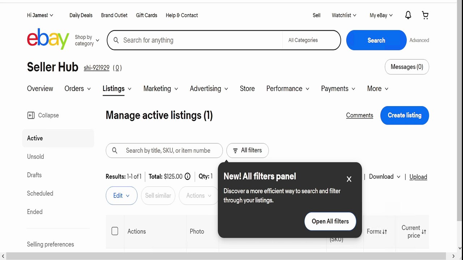Image resolution: width=463 pixels, height=260 pixels.
Task: Click the Upload link
Action: tap(418, 177)
